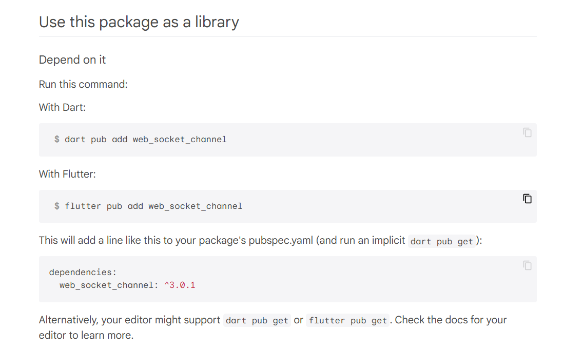Click 'dart pub get' in Alternatively paragraph

[257, 320]
